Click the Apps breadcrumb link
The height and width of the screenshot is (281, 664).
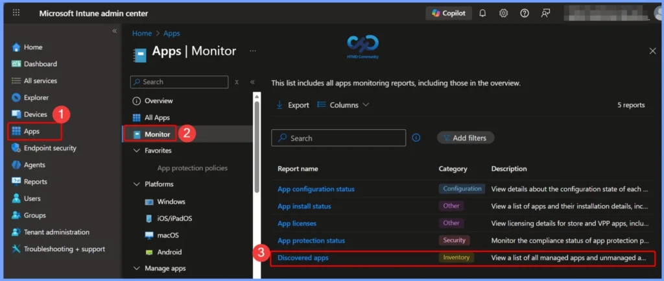(171, 34)
